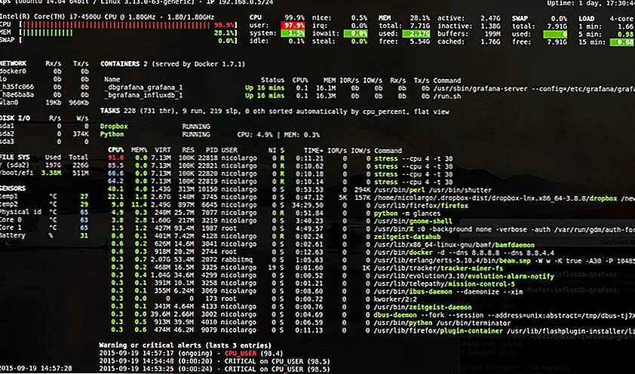
Task: Click the LOAD 15 min value 0.68
Action: [x=622, y=42]
